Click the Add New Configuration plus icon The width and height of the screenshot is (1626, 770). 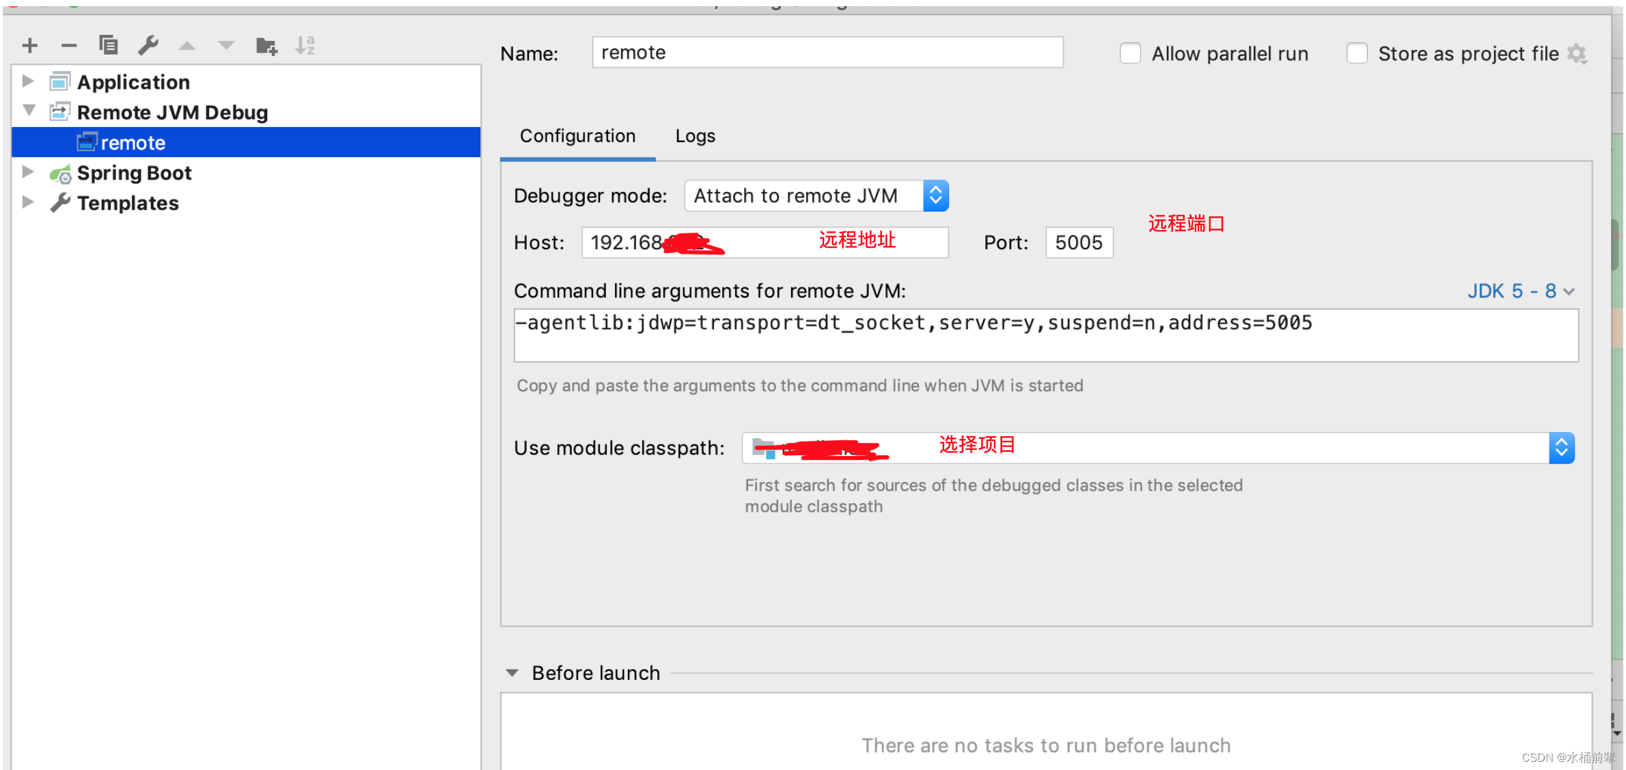30,46
